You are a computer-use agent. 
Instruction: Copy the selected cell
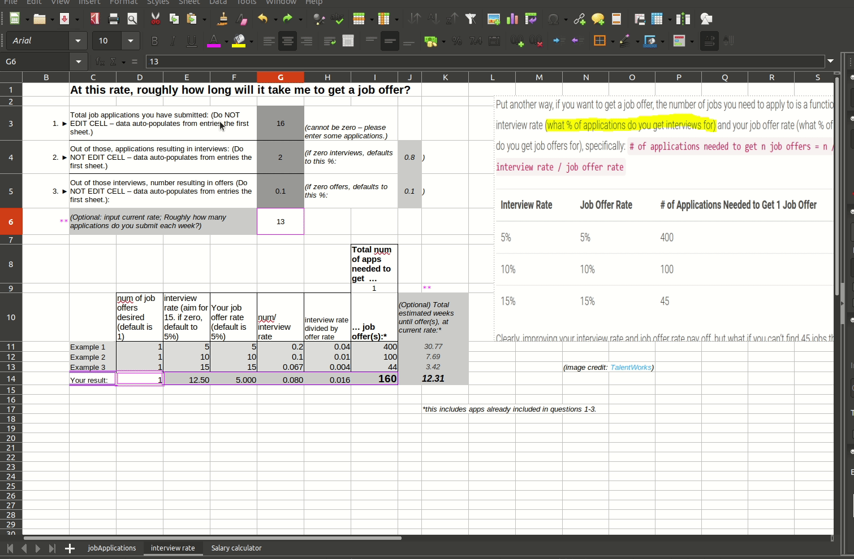click(174, 19)
